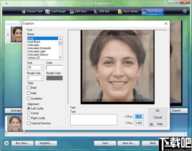Select the Center alignment radio button
Viewport: 192px width, 151px height.
[x=29, y=113]
